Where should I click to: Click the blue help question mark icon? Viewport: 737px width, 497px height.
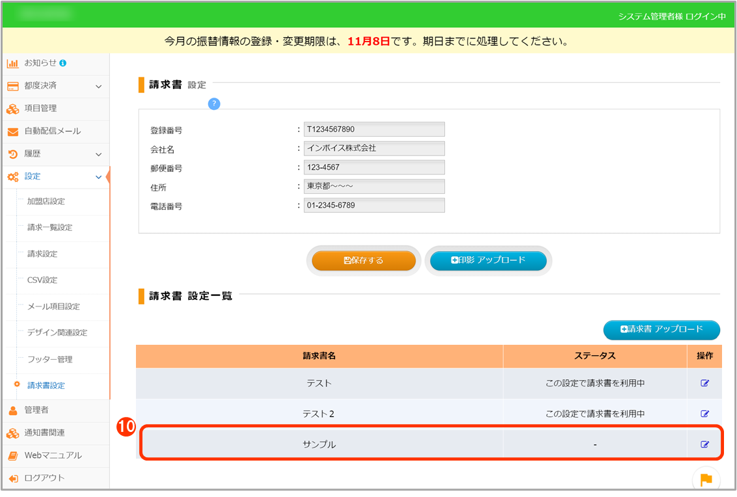[213, 104]
